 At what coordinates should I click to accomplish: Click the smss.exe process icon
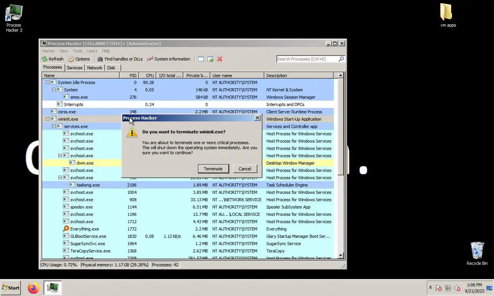66,97
